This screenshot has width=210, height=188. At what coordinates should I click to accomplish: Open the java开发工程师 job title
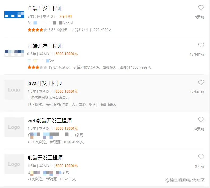pyautogui.click(x=45, y=83)
